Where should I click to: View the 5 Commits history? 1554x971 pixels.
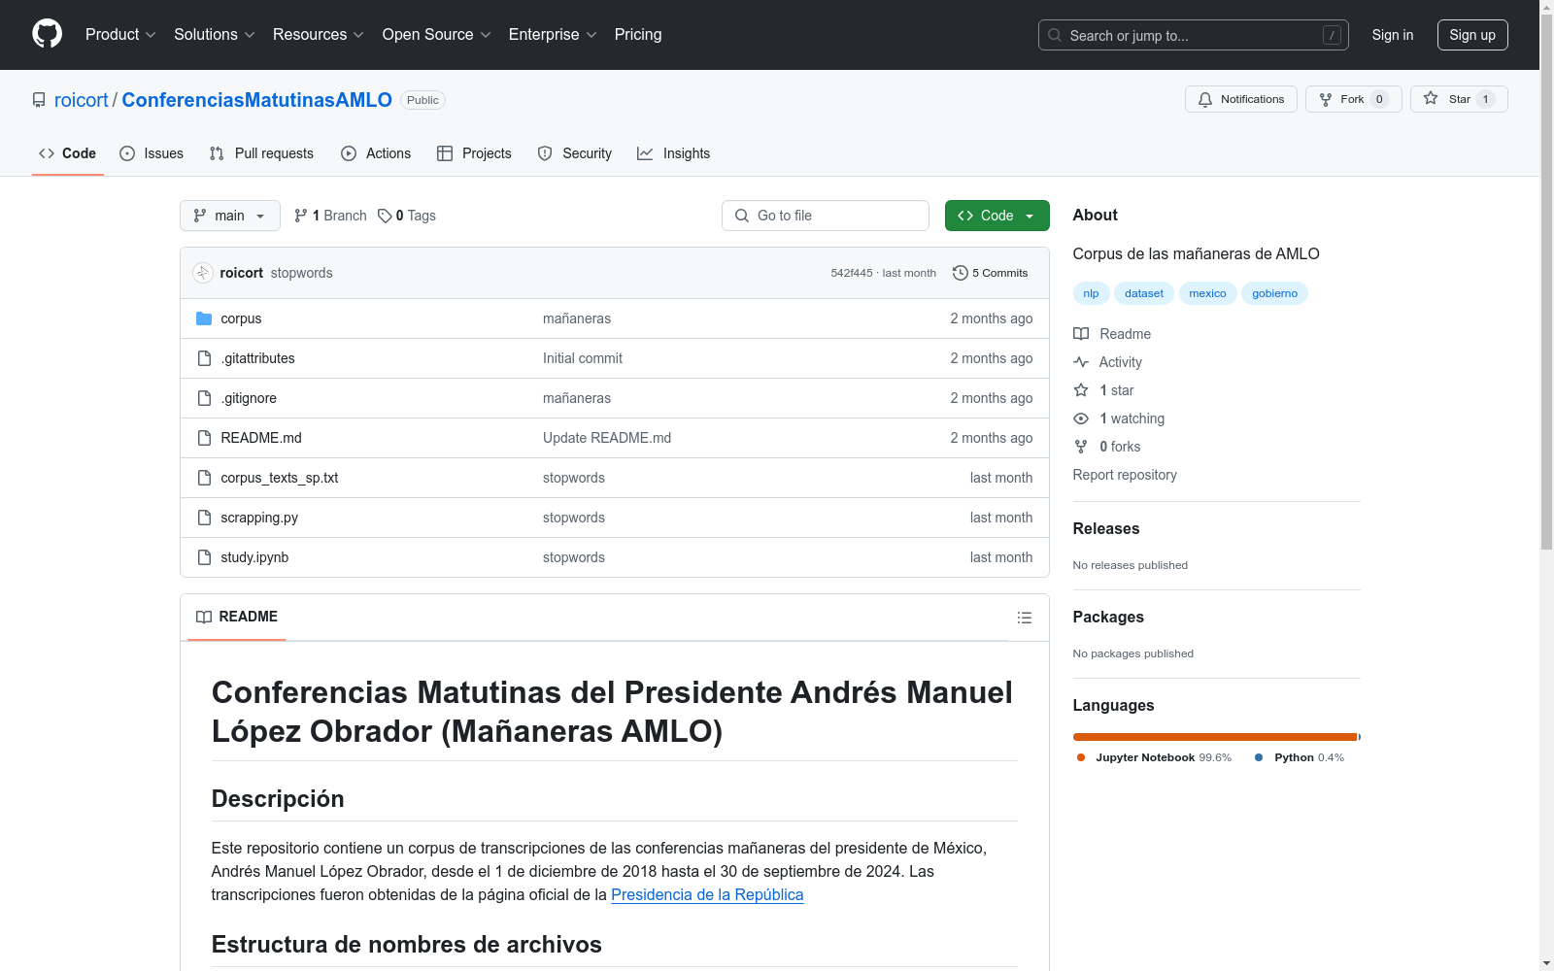tap(991, 273)
